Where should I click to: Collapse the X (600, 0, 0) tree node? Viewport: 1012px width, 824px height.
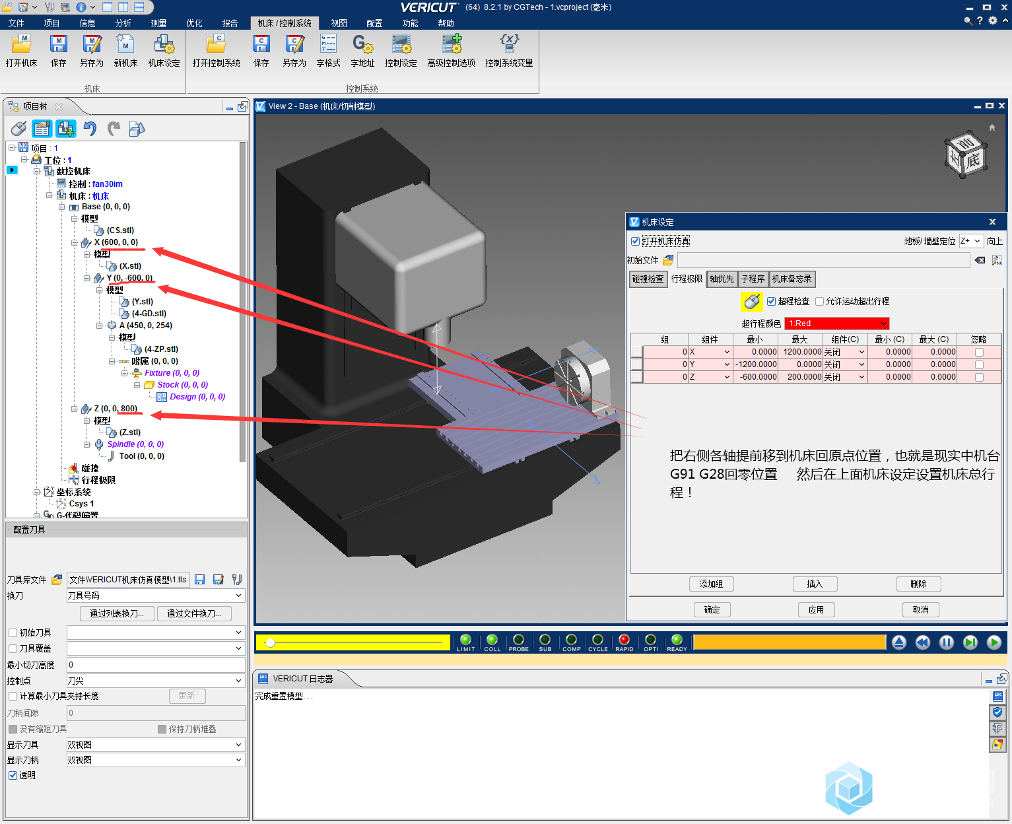click(x=74, y=242)
